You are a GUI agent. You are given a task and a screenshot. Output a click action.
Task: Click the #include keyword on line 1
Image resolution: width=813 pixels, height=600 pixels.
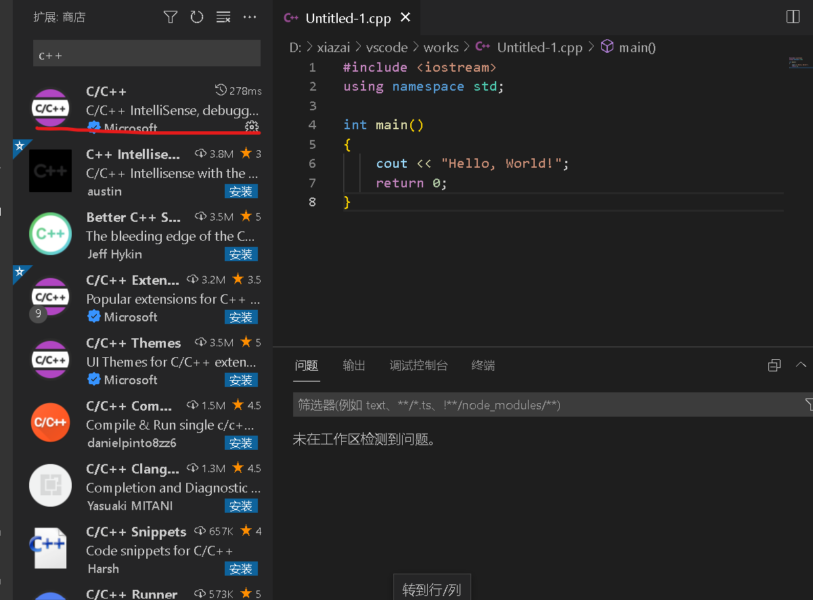[375, 67]
